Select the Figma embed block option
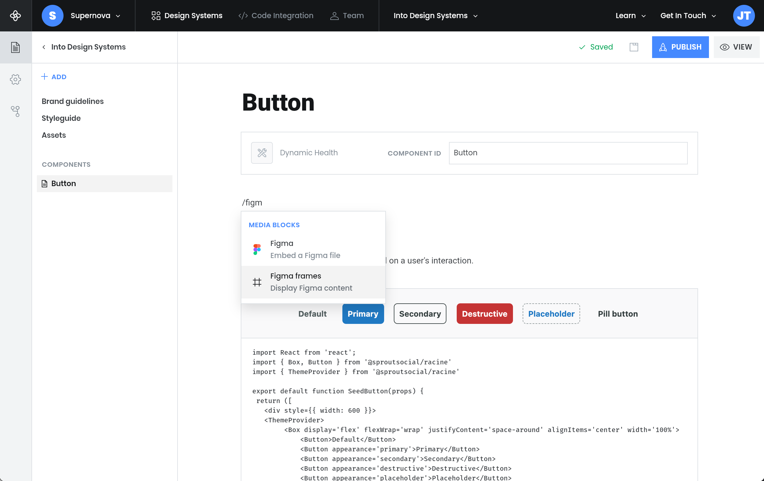The width and height of the screenshot is (764, 481). coord(313,249)
